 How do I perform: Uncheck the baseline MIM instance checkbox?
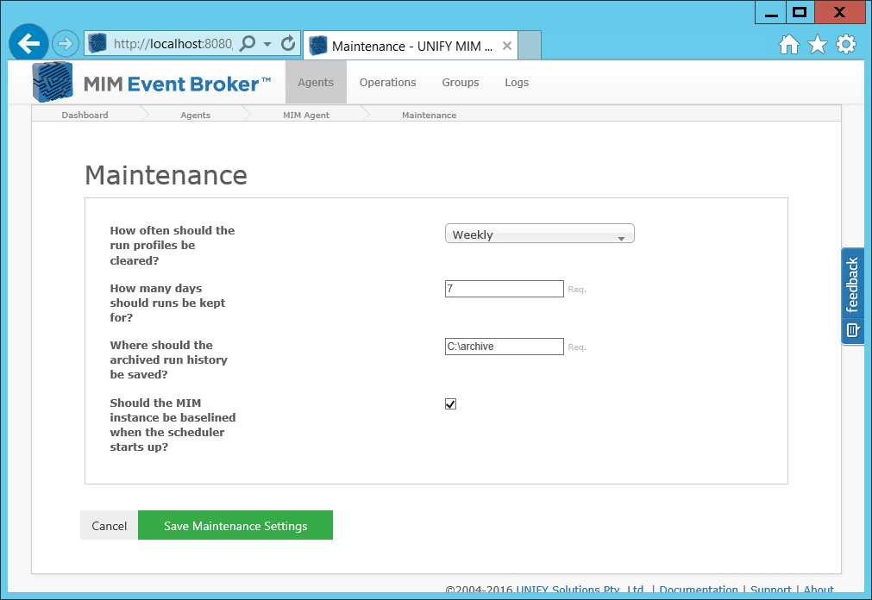450,404
